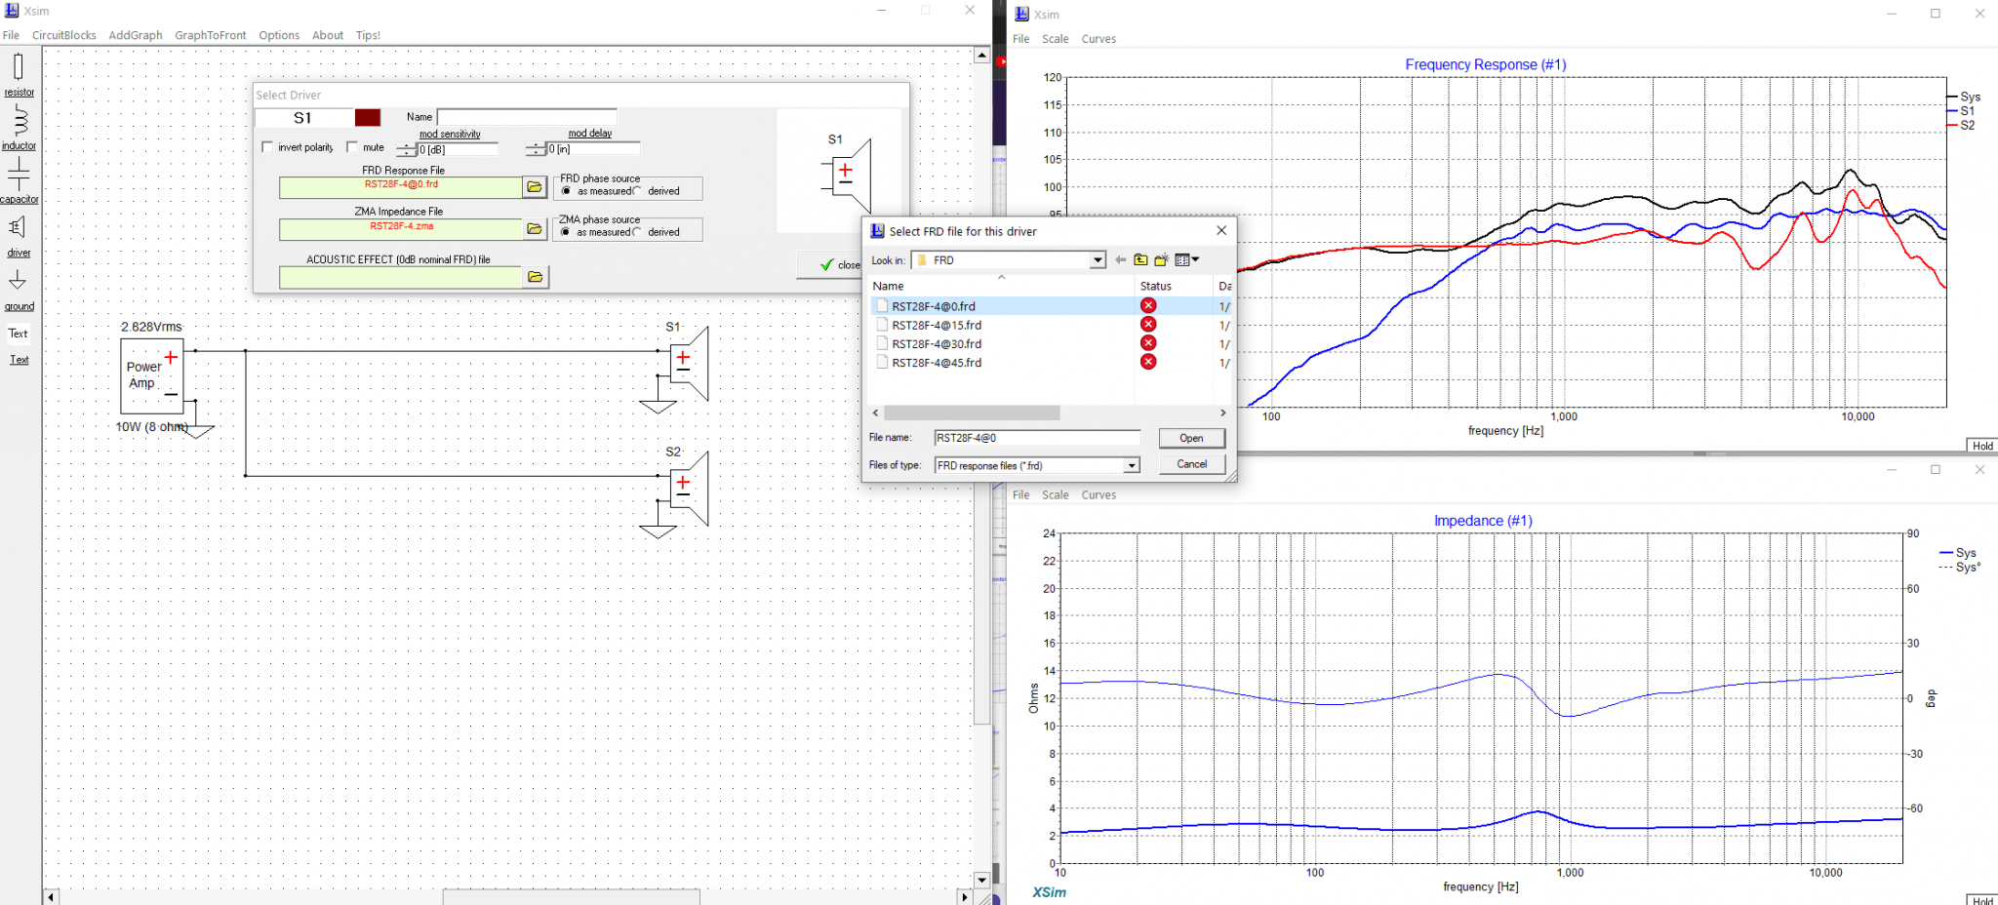Toggle the mute checkbox
The height and width of the screenshot is (905, 1998).
tap(352, 147)
